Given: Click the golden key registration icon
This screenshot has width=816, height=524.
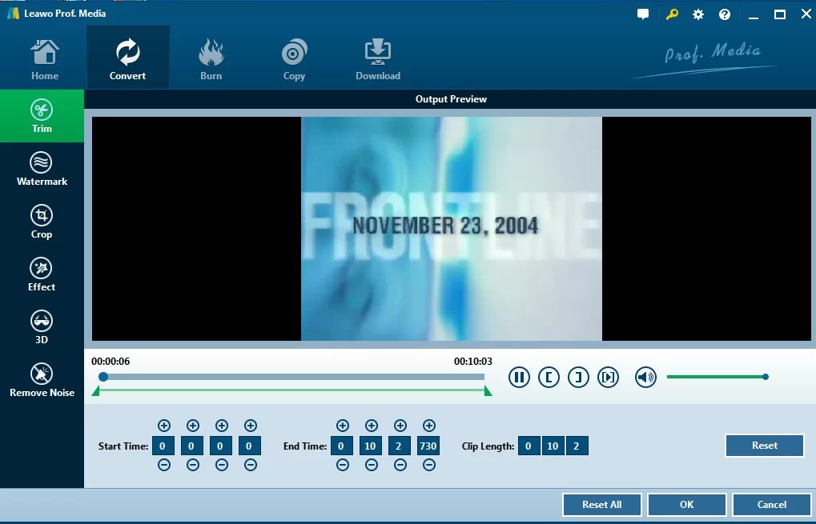Looking at the screenshot, I should pos(671,14).
